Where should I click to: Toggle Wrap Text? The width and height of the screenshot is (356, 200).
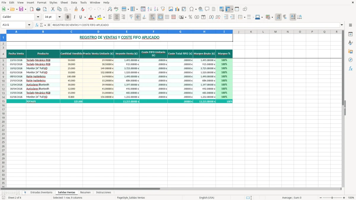(152, 17)
